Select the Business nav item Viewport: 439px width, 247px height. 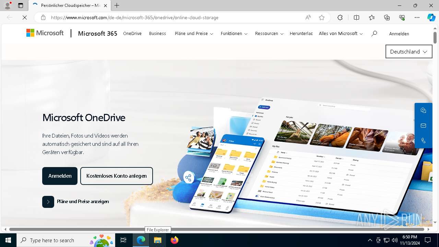157,34
